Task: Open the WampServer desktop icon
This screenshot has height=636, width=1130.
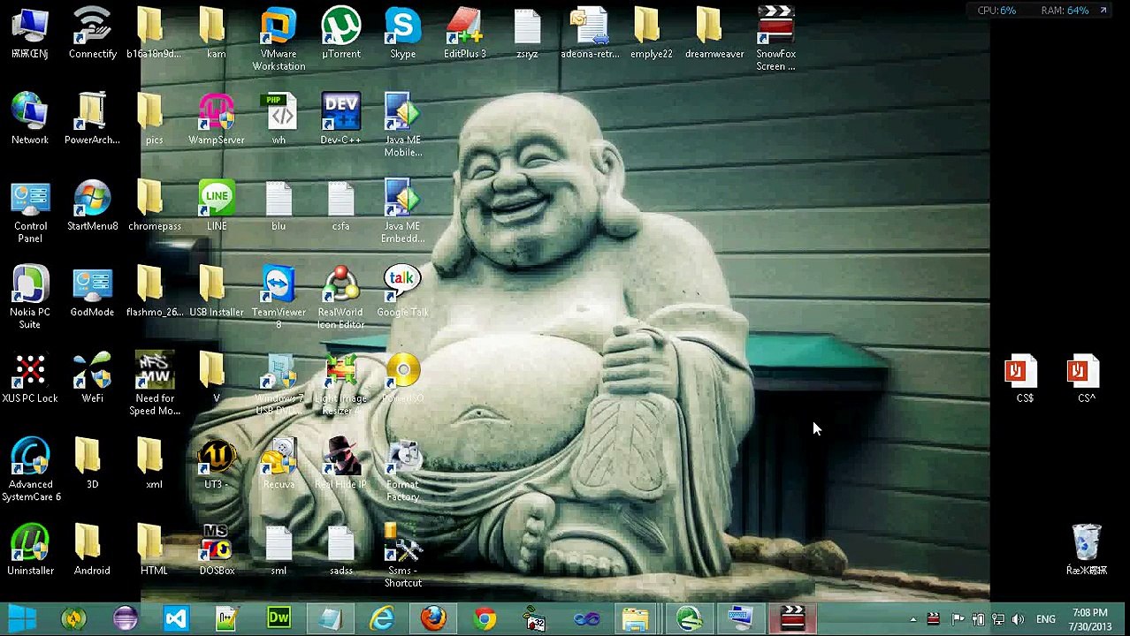Action: 217,119
